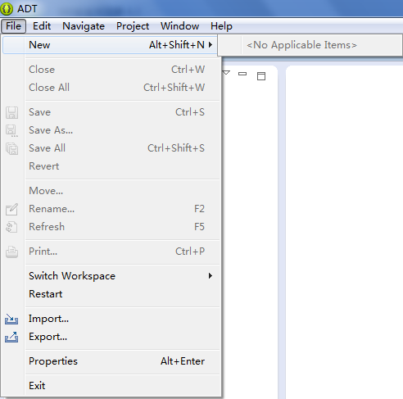Choose Restart from File menu
This screenshot has width=403, height=399.
[111, 294]
